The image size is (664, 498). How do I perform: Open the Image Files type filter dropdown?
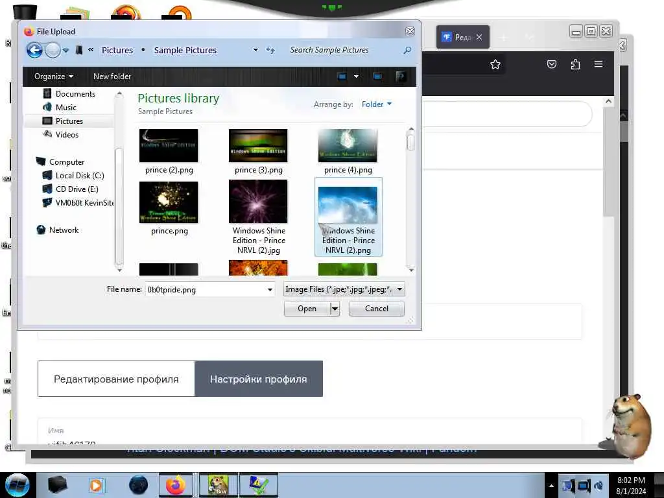tap(344, 289)
